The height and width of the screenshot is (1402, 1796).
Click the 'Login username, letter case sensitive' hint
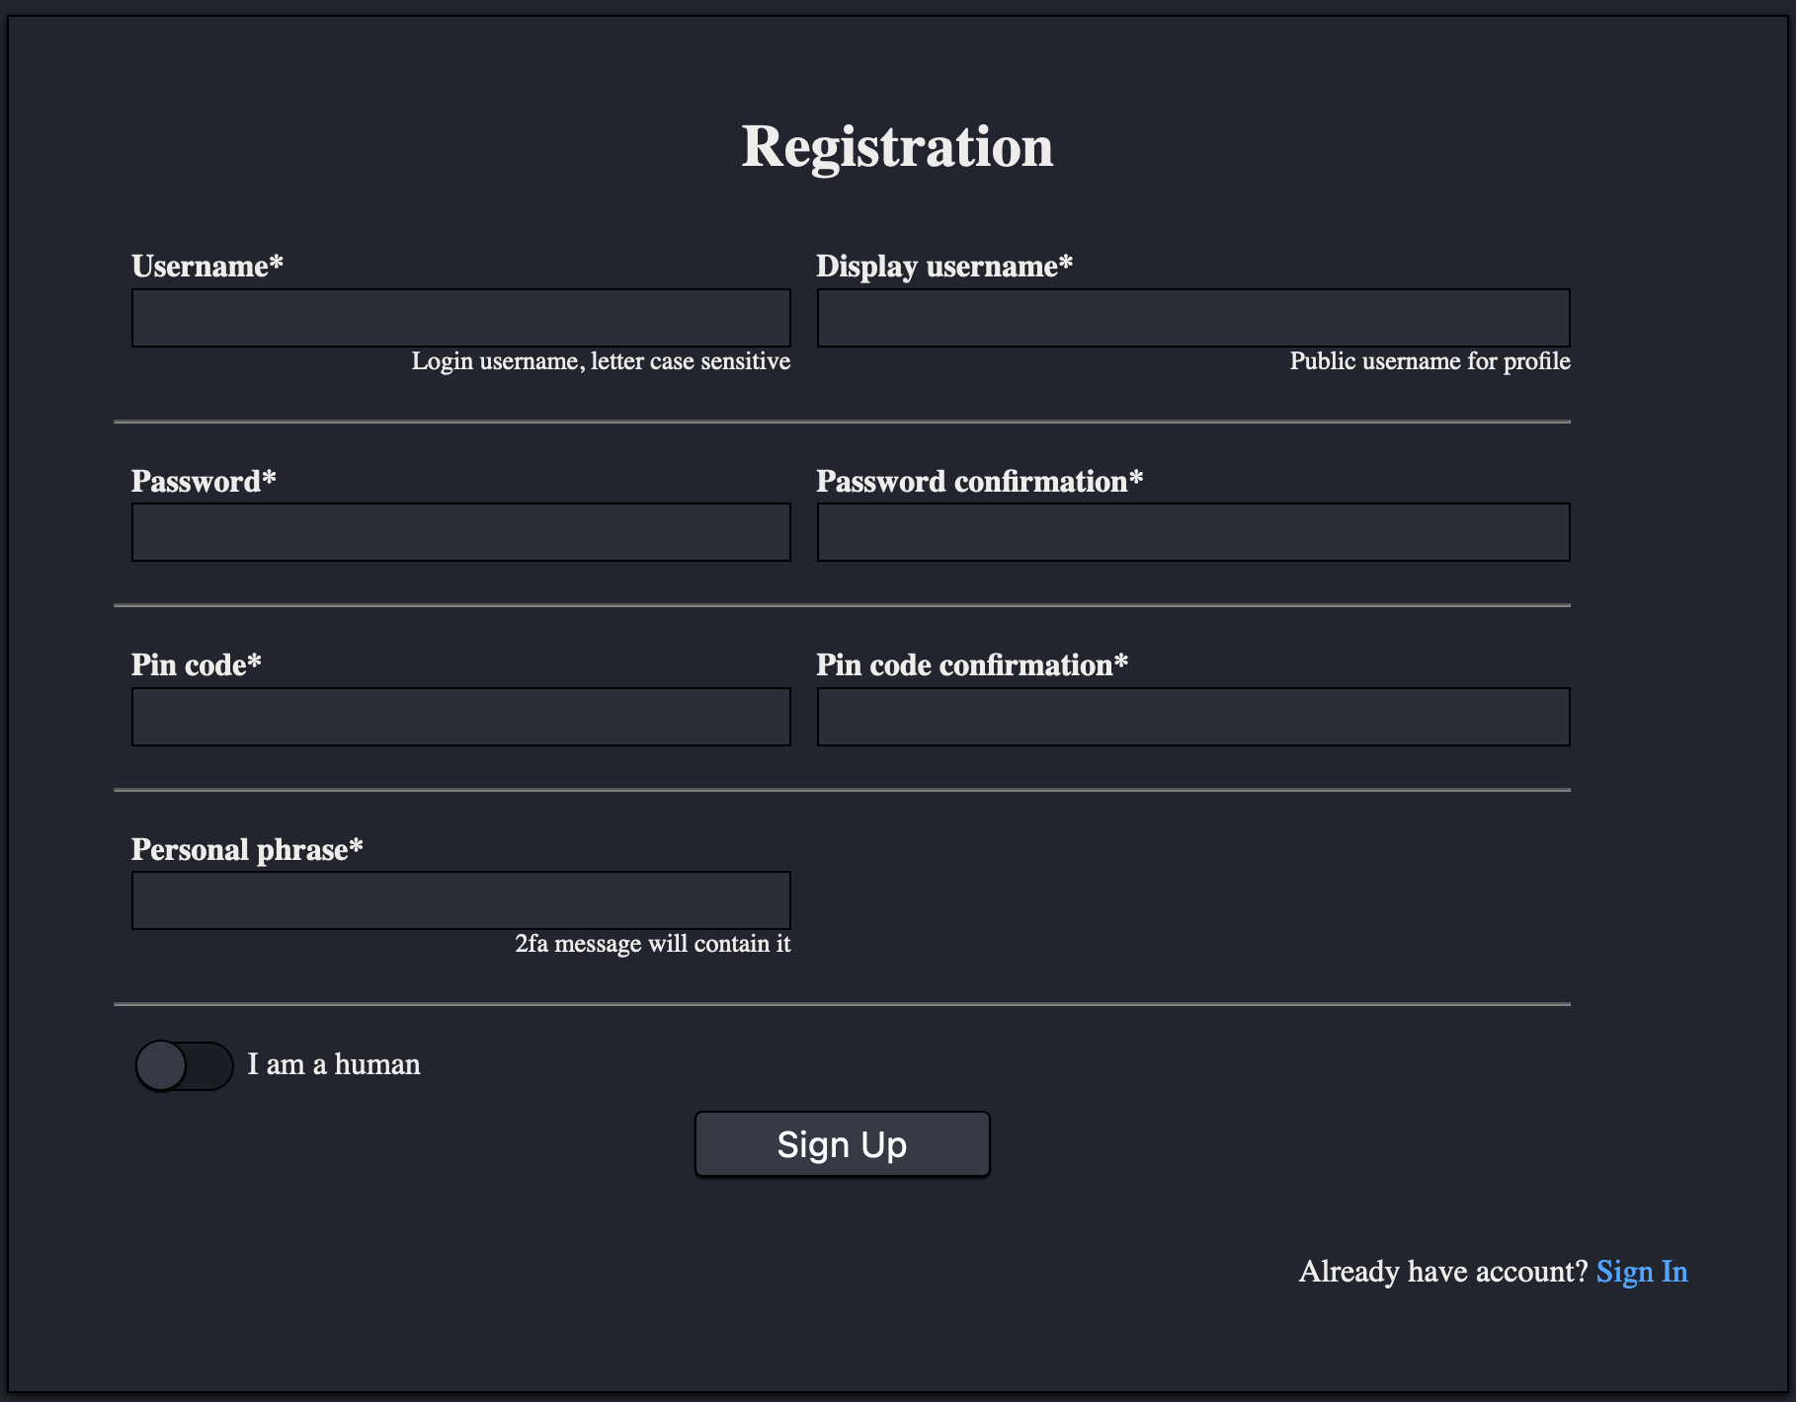(x=601, y=361)
